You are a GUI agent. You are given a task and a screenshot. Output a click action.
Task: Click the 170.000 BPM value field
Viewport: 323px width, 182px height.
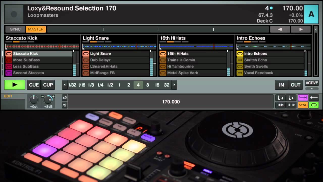pyautogui.click(x=171, y=102)
